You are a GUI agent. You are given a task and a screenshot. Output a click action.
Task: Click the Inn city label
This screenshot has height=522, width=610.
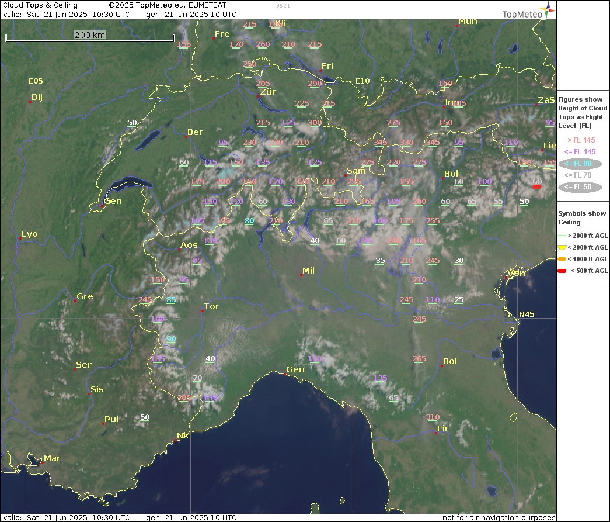coord(451,102)
